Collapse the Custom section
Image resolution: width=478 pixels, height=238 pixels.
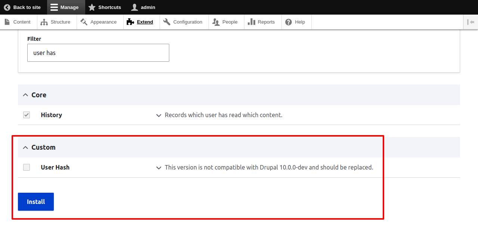click(25, 147)
